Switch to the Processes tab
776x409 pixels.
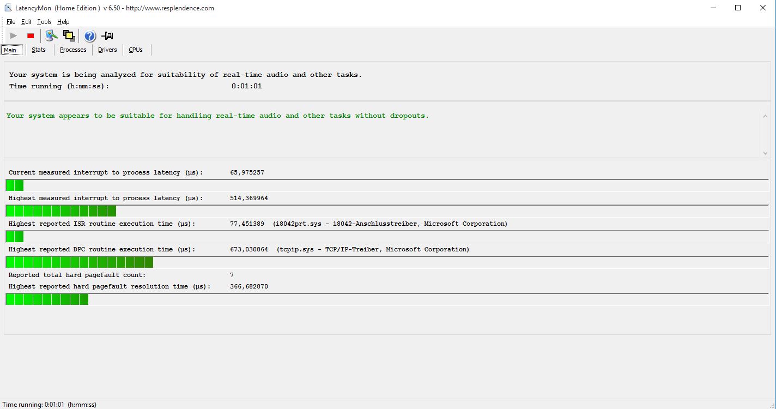[x=73, y=50]
